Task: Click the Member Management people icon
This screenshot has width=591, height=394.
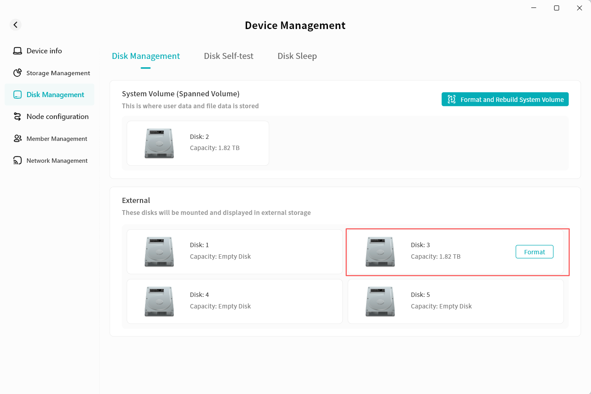Action: [x=18, y=138]
